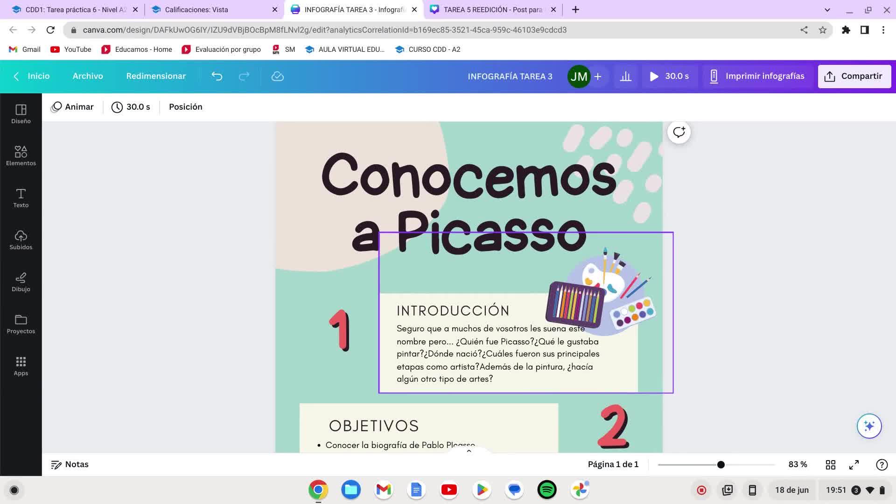The image size is (896, 504).
Task: Click the Compartir button
Action: pyautogui.click(x=854, y=76)
